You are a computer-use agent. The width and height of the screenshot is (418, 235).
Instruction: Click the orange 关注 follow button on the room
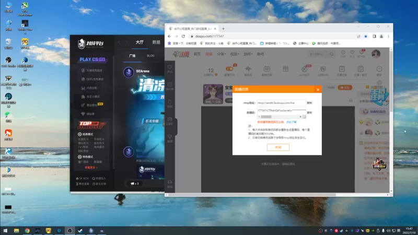[x=345, y=87]
